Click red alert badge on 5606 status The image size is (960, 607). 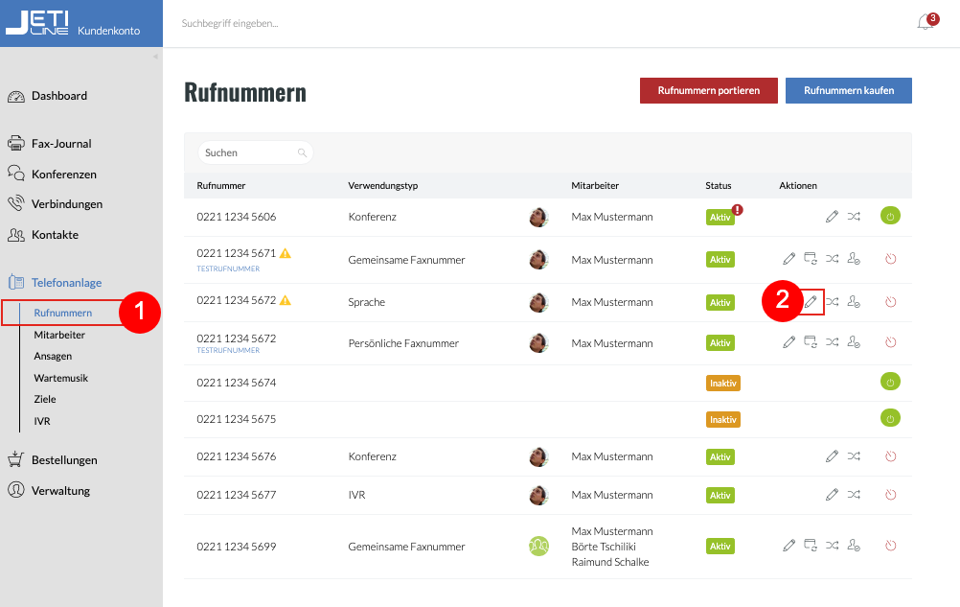pos(738,209)
